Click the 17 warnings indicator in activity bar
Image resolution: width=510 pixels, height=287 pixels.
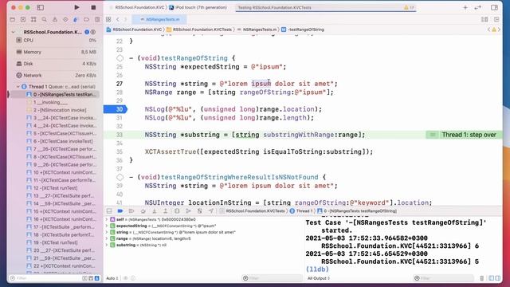(409, 7)
